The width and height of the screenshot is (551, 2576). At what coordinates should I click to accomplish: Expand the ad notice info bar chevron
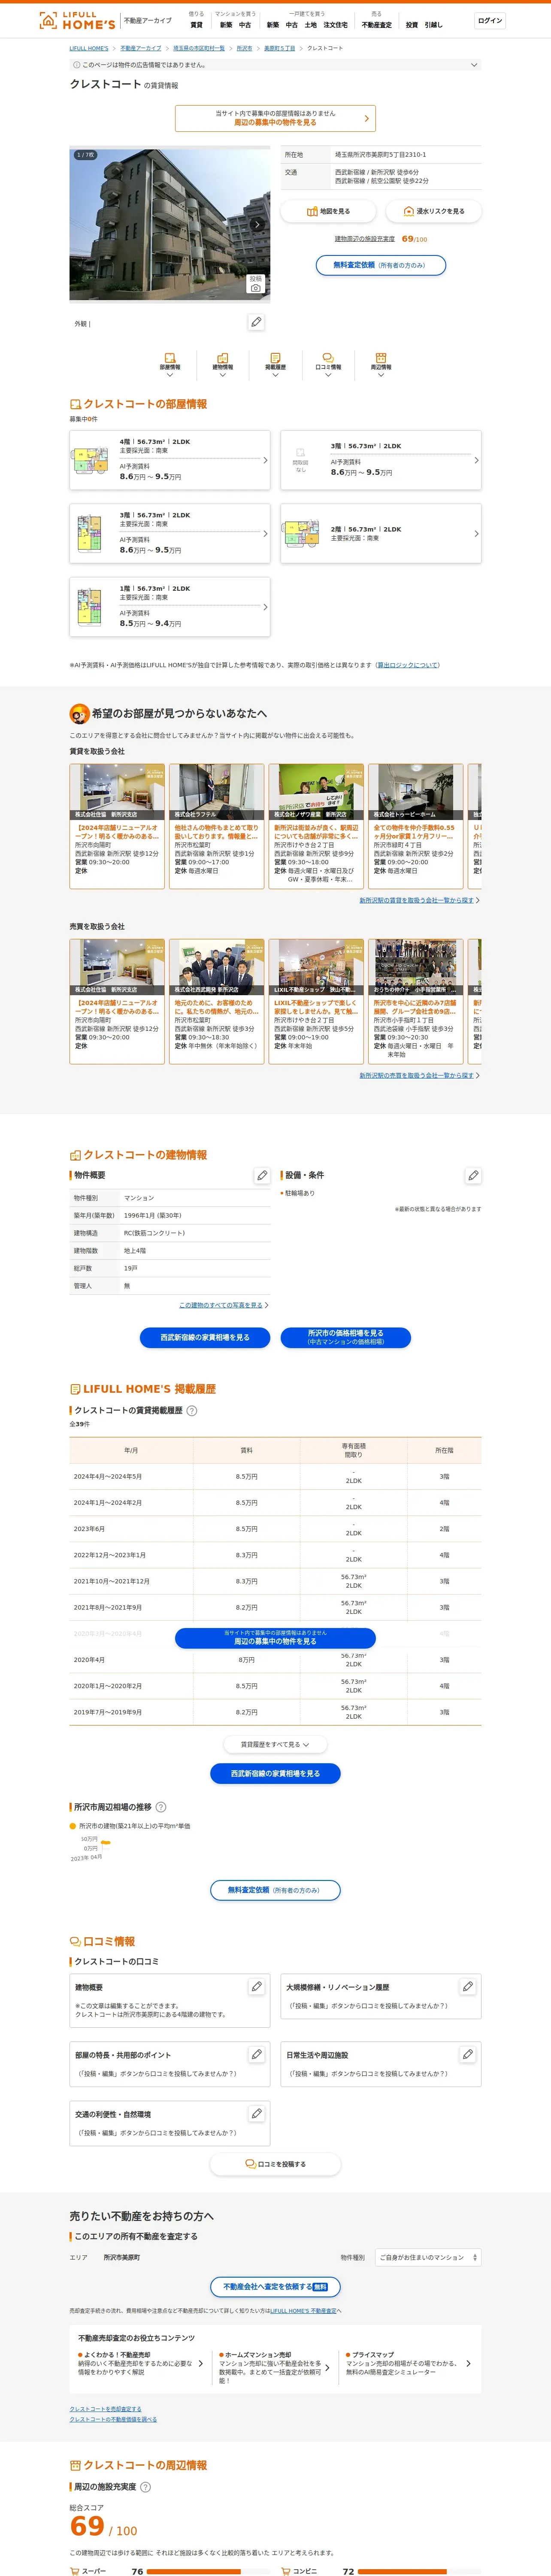(474, 65)
